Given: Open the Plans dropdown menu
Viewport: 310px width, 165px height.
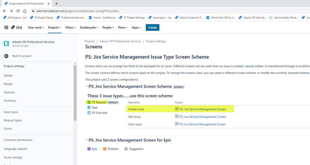Looking at the screenshot, I should click(x=123, y=28).
